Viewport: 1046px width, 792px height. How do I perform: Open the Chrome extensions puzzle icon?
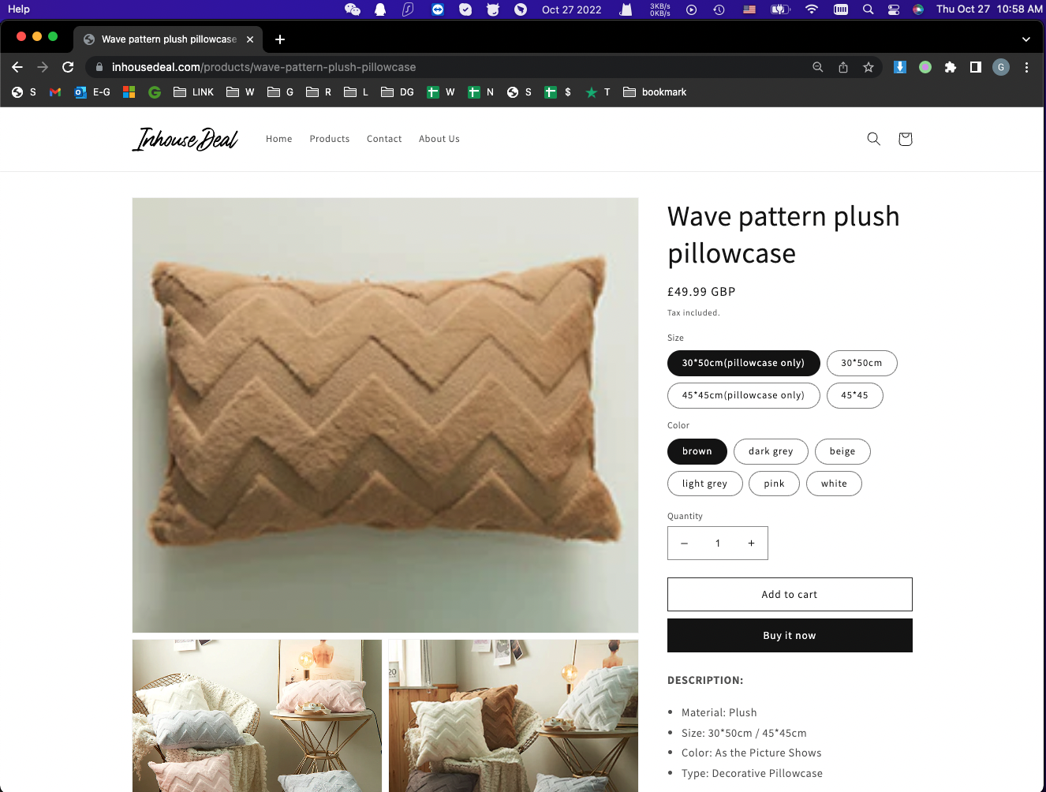coord(951,67)
